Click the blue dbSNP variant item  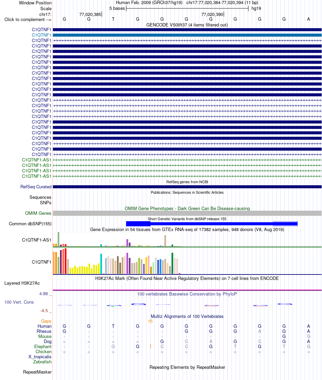pos(212,224)
